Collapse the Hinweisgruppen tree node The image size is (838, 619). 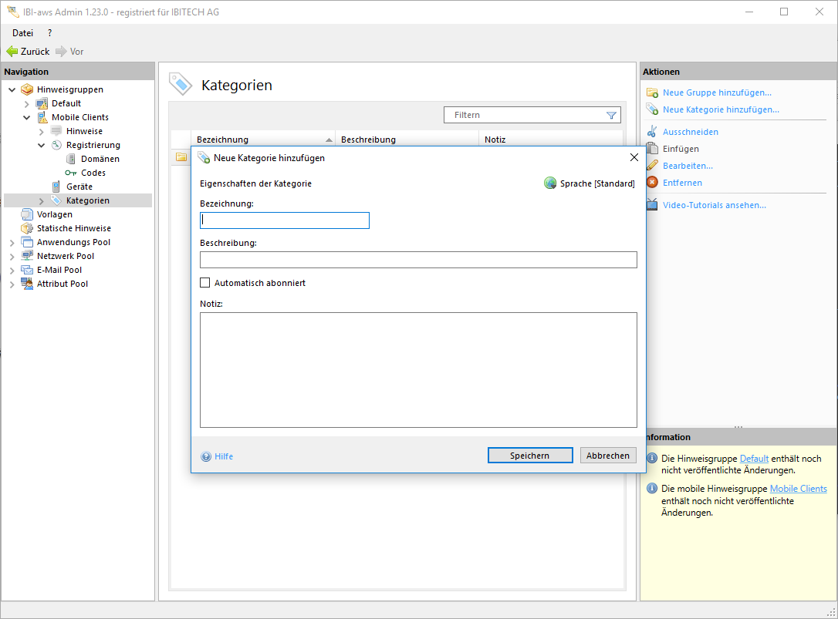(x=12, y=89)
